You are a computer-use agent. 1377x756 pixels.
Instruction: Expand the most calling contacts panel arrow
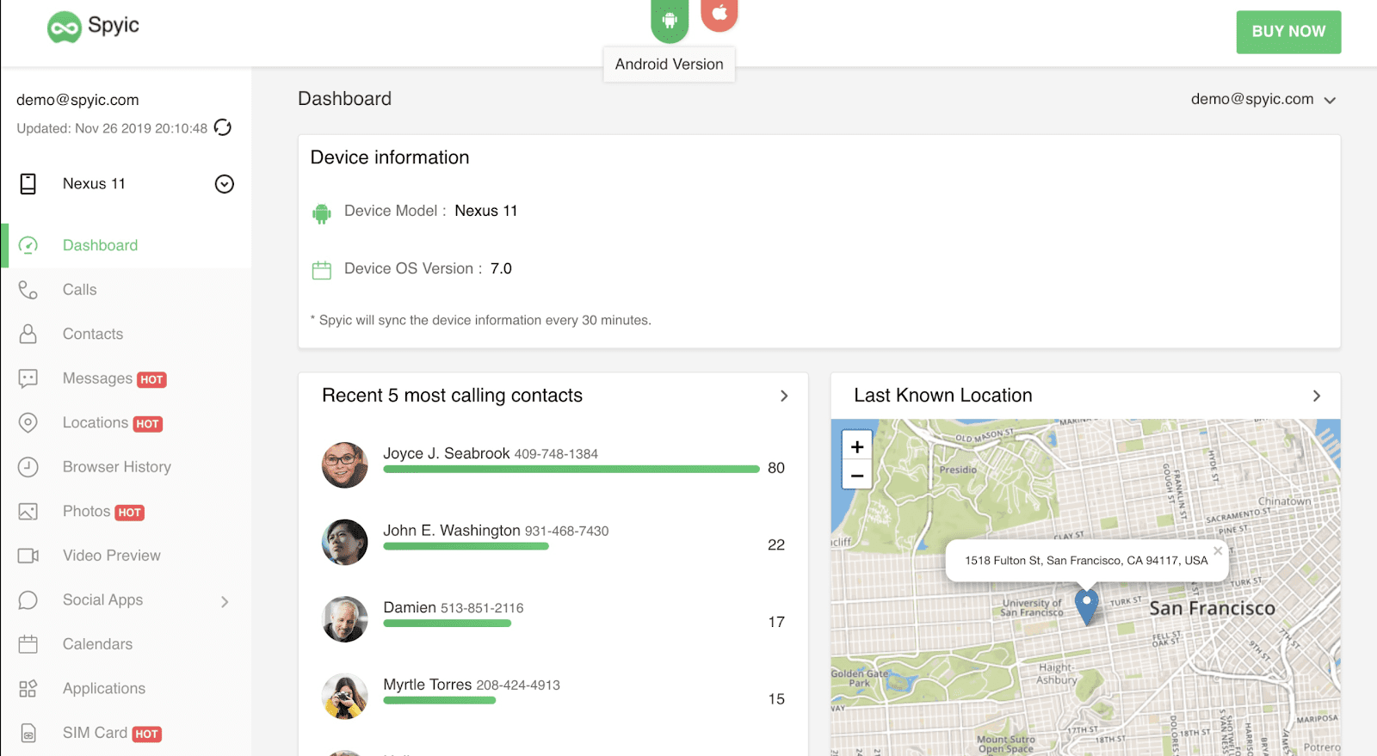point(783,396)
